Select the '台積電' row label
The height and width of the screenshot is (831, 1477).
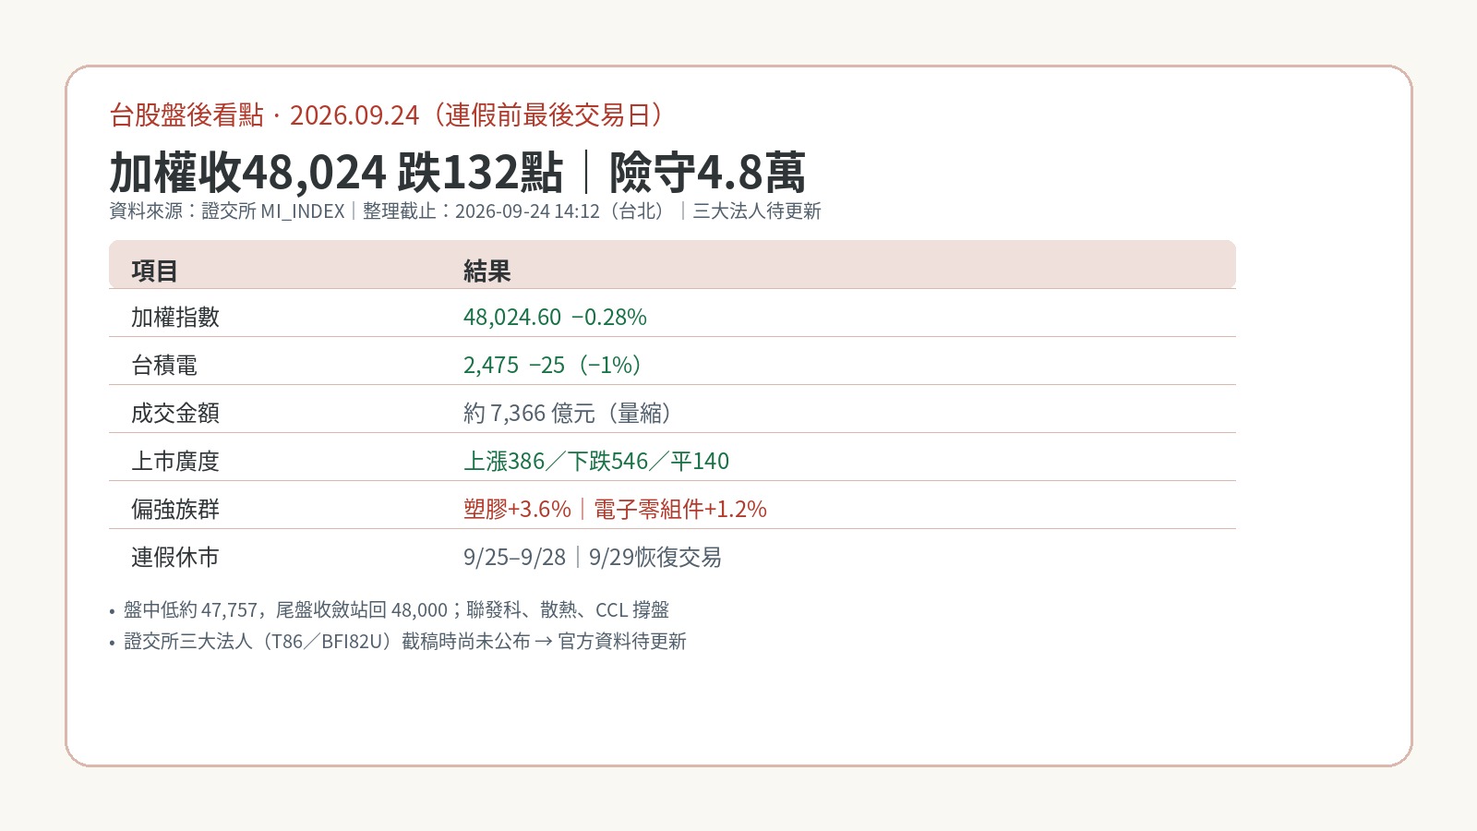point(164,365)
